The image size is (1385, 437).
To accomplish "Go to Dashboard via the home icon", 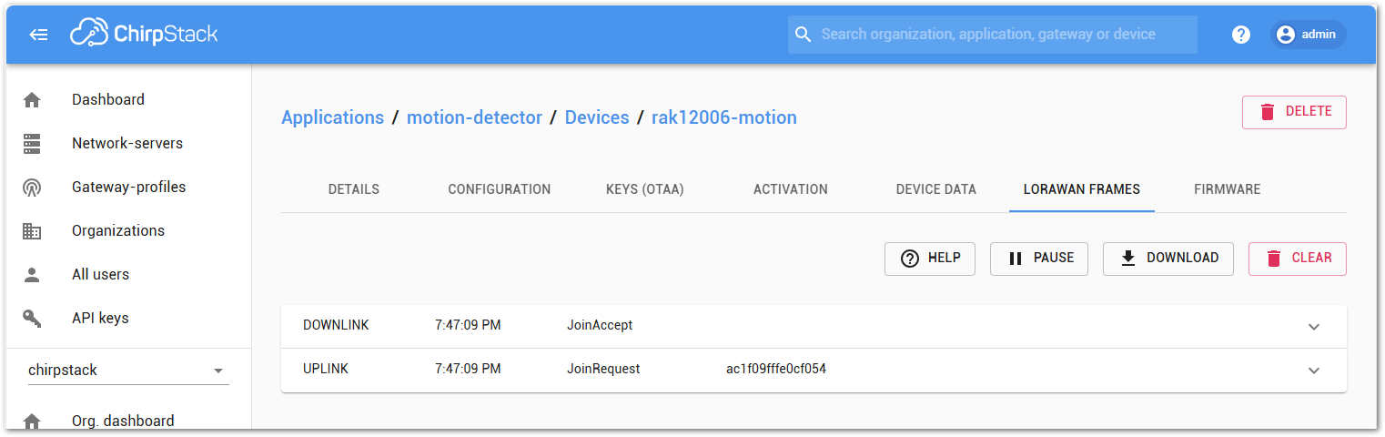I will tap(32, 100).
